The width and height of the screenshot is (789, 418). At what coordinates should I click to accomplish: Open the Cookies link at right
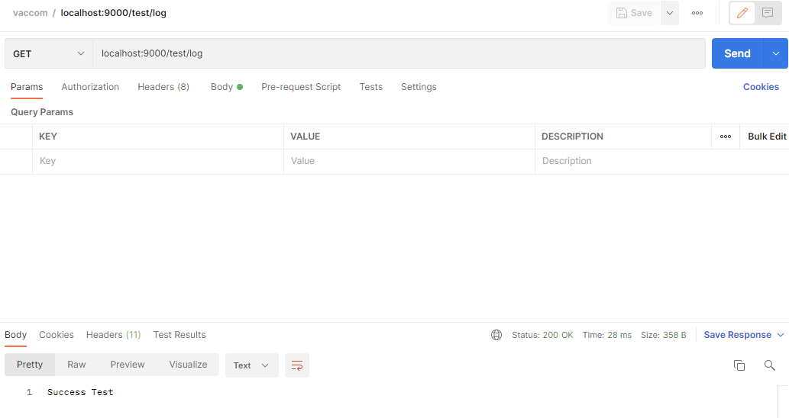(761, 87)
